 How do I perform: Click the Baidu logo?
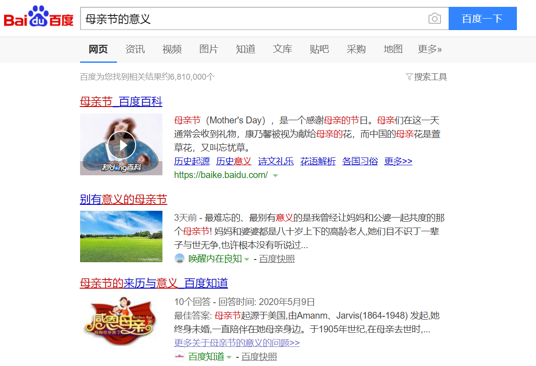point(39,18)
